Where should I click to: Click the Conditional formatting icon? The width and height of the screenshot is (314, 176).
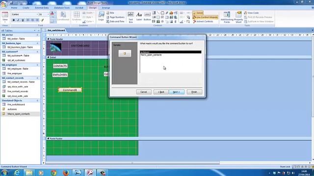[63, 16]
